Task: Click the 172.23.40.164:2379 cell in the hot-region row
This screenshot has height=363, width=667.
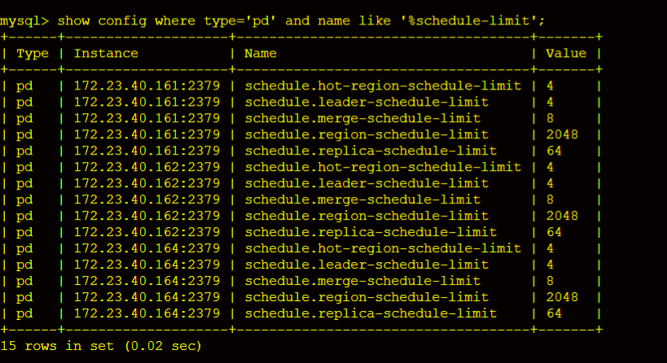Action: pyautogui.click(x=147, y=248)
